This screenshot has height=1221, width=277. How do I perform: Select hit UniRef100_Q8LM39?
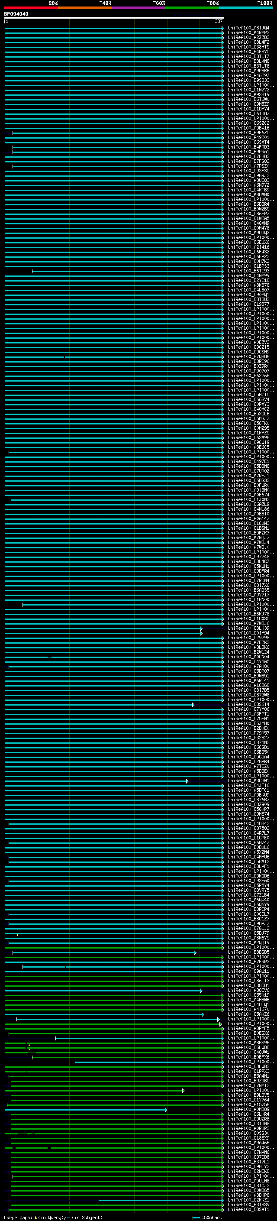click(248, 628)
